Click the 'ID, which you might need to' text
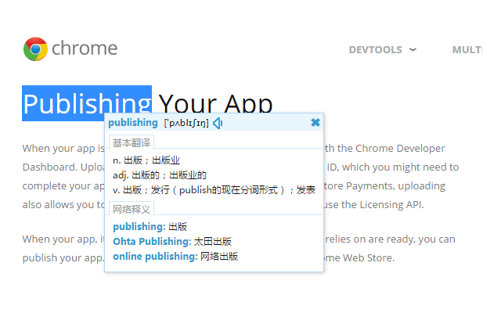The image size is (501, 313). (393, 167)
